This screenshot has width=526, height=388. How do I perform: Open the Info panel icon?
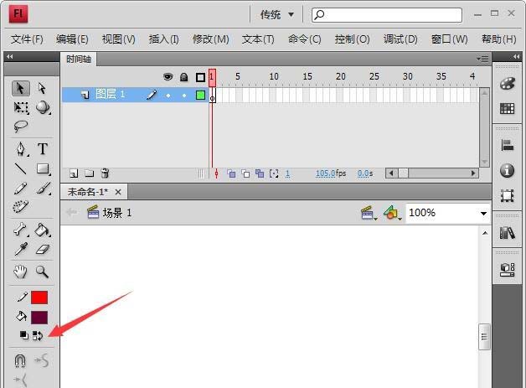507,170
